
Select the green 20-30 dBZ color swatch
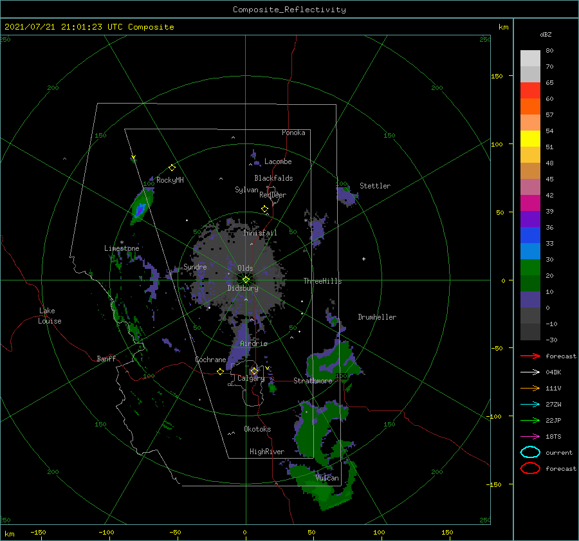pyautogui.click(x=530, y=268)
